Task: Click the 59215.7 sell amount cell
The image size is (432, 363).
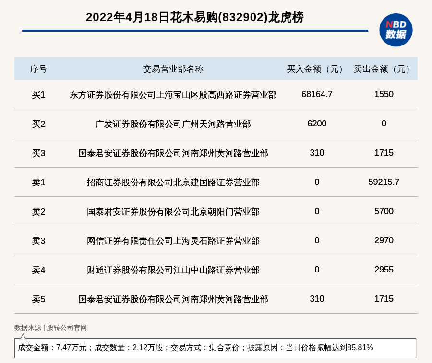Action: coord(384,182)
